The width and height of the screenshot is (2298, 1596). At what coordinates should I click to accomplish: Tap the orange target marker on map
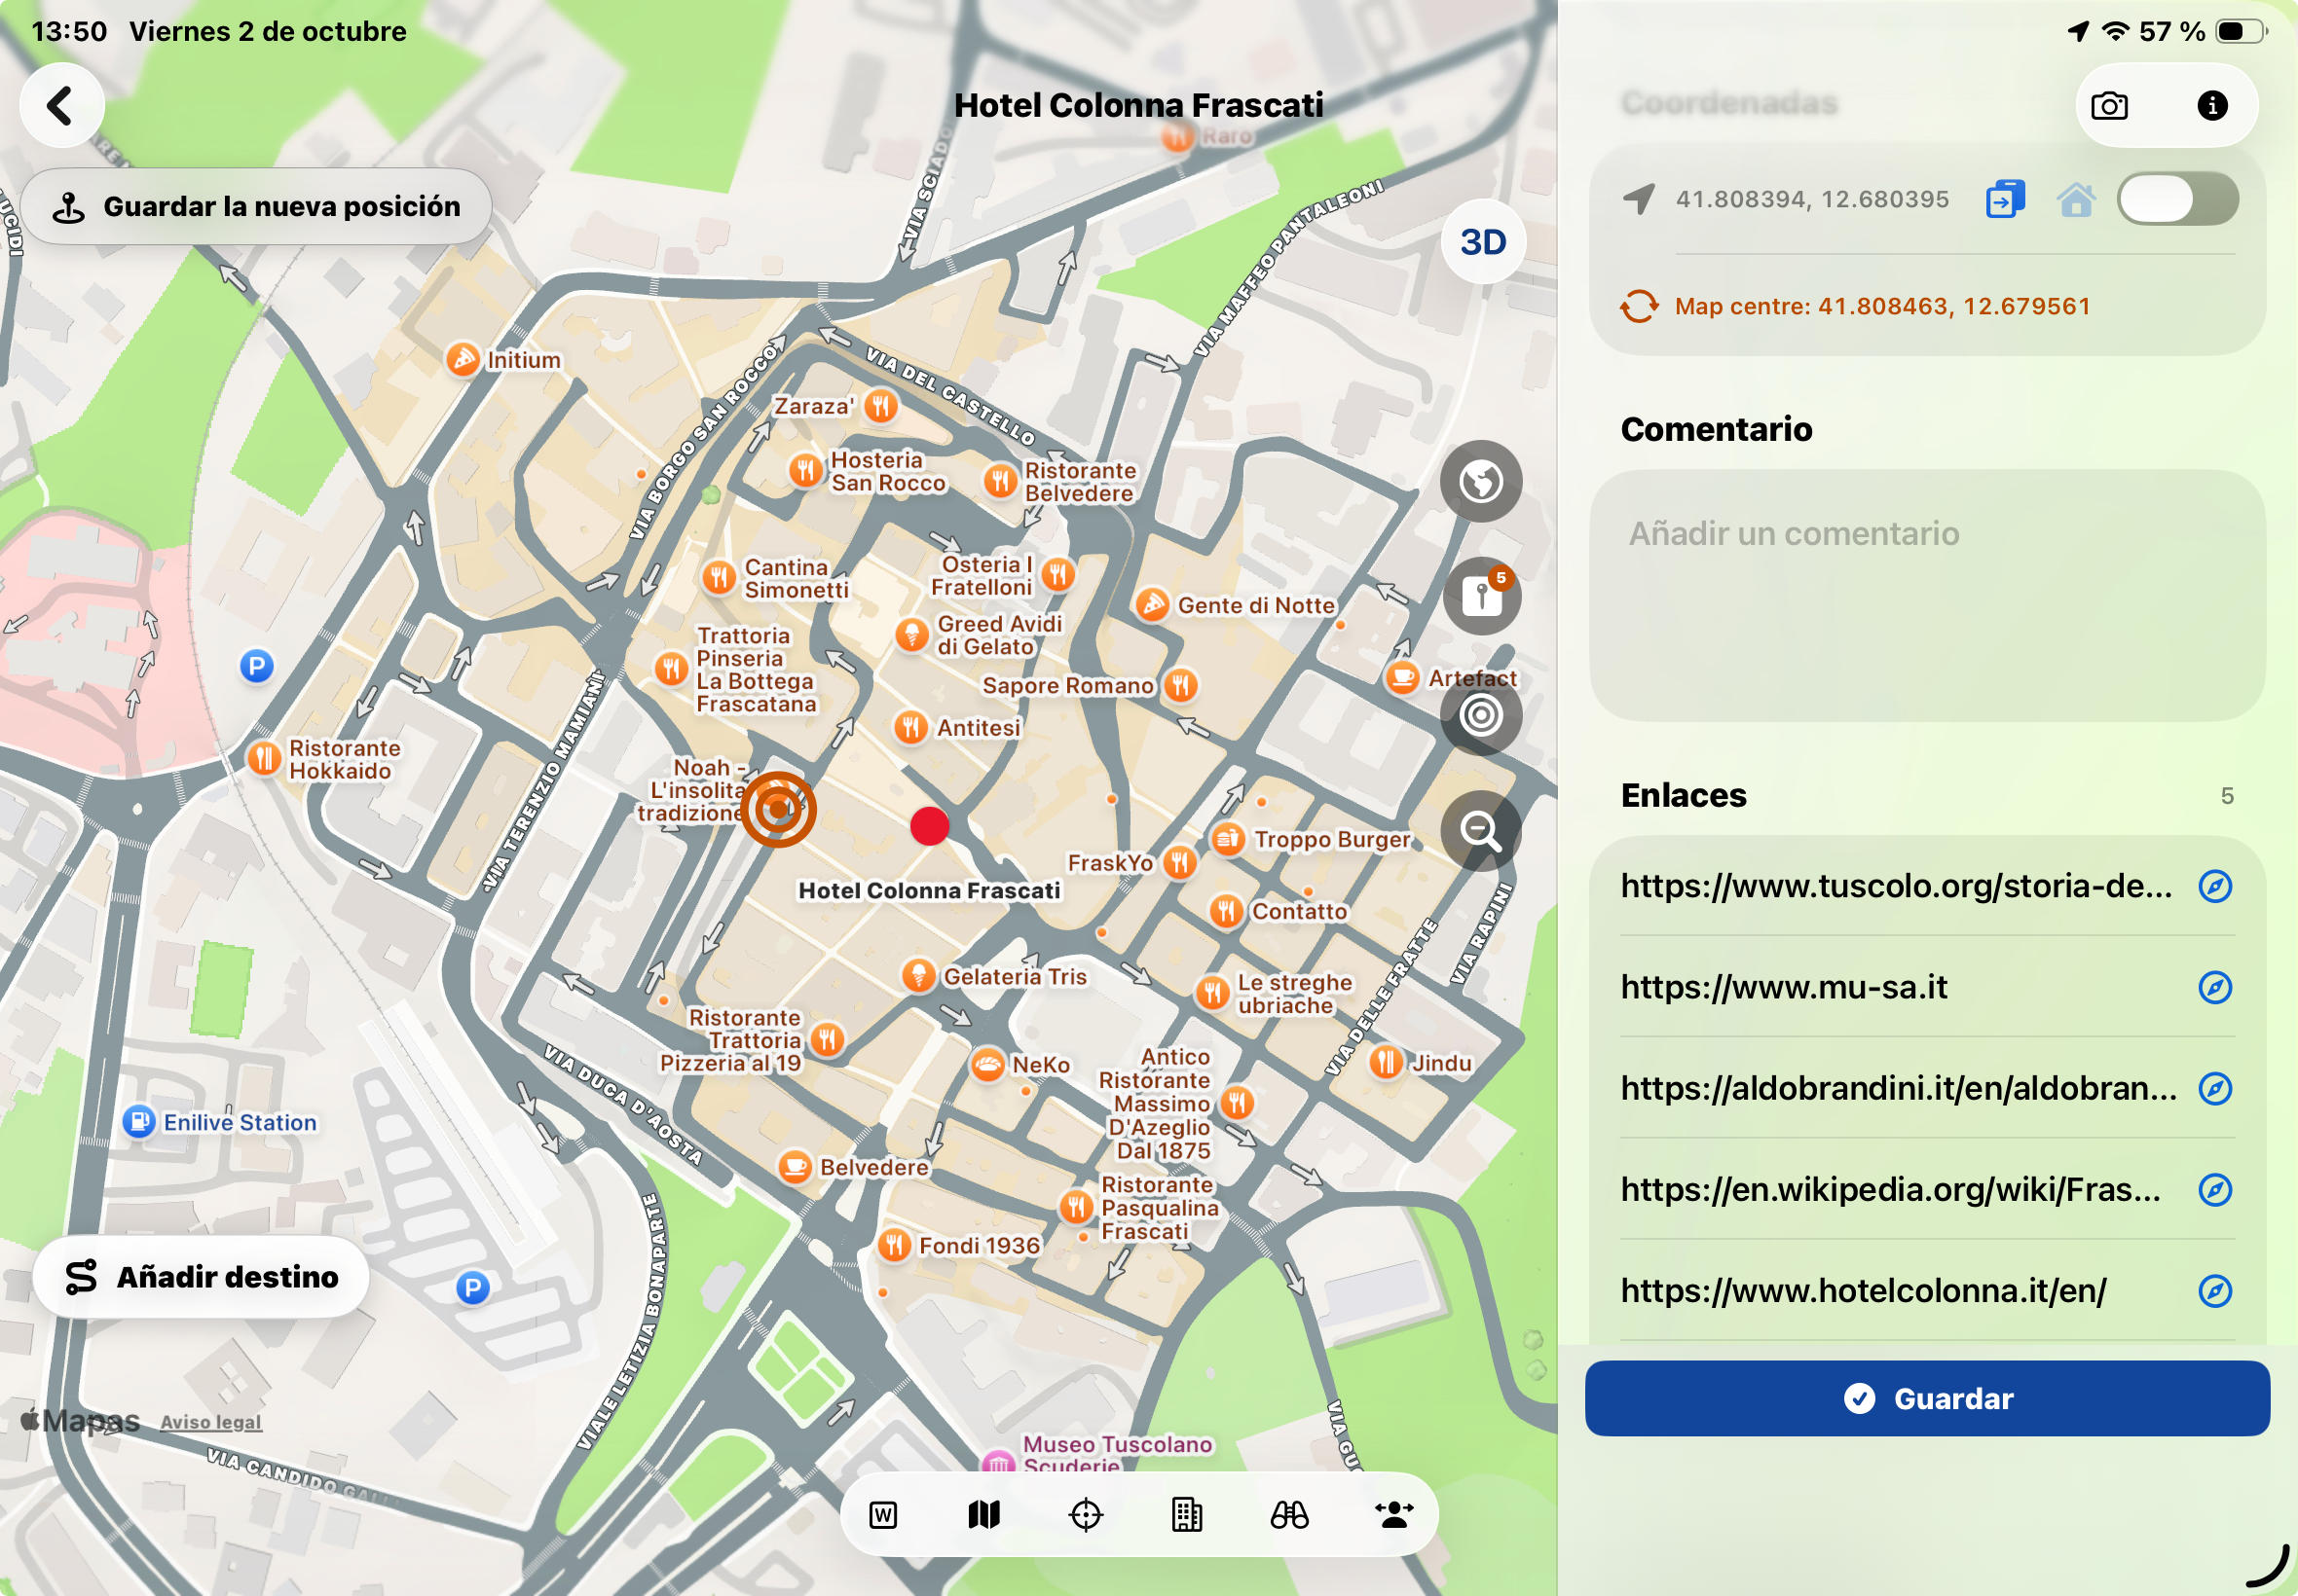(778, 809)
